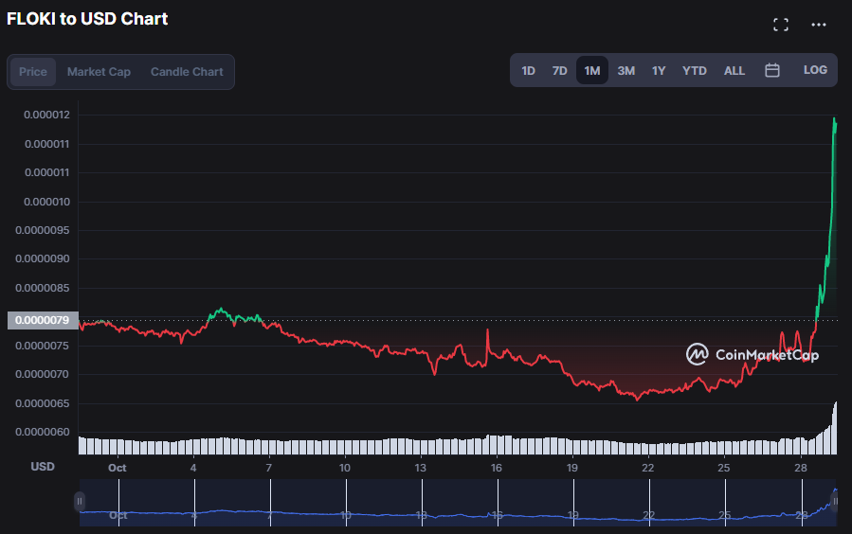This screenshot has height=534, width=852.
Task: Select the ALL time range
Action: click(x=734, y=71)
